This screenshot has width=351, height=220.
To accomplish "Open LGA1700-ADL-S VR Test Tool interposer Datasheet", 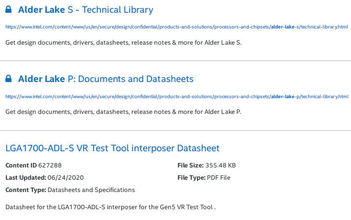I will pyautogui.click(x=112, y=148).
